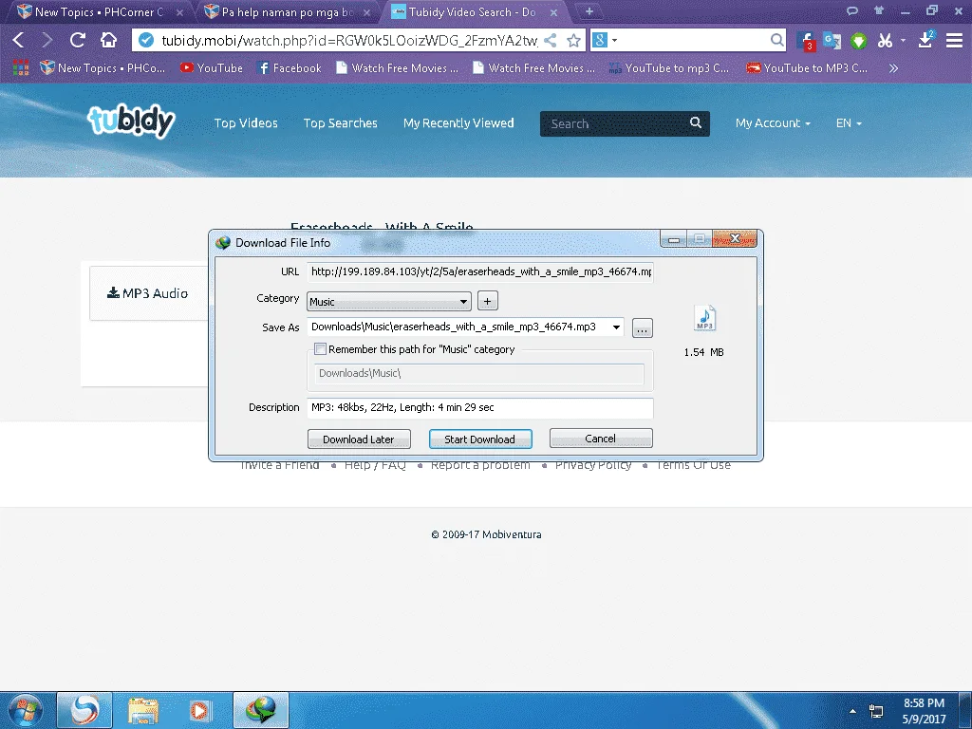Open the My Account dropdown
Screen dimensions: 972x729
773,122
